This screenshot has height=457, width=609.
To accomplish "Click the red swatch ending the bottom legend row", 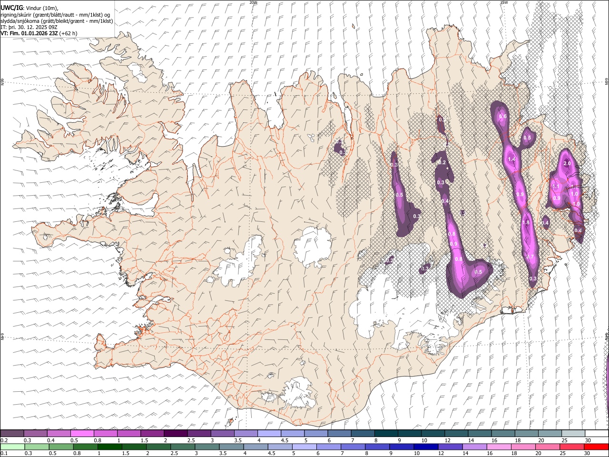I will click(x=596, y=447).
